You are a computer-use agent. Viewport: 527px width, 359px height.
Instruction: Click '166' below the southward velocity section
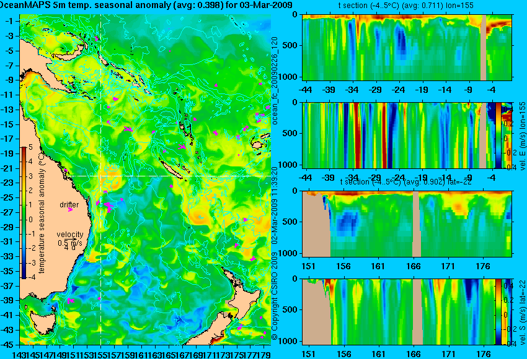pyautogui.click(x=414, y=354)
